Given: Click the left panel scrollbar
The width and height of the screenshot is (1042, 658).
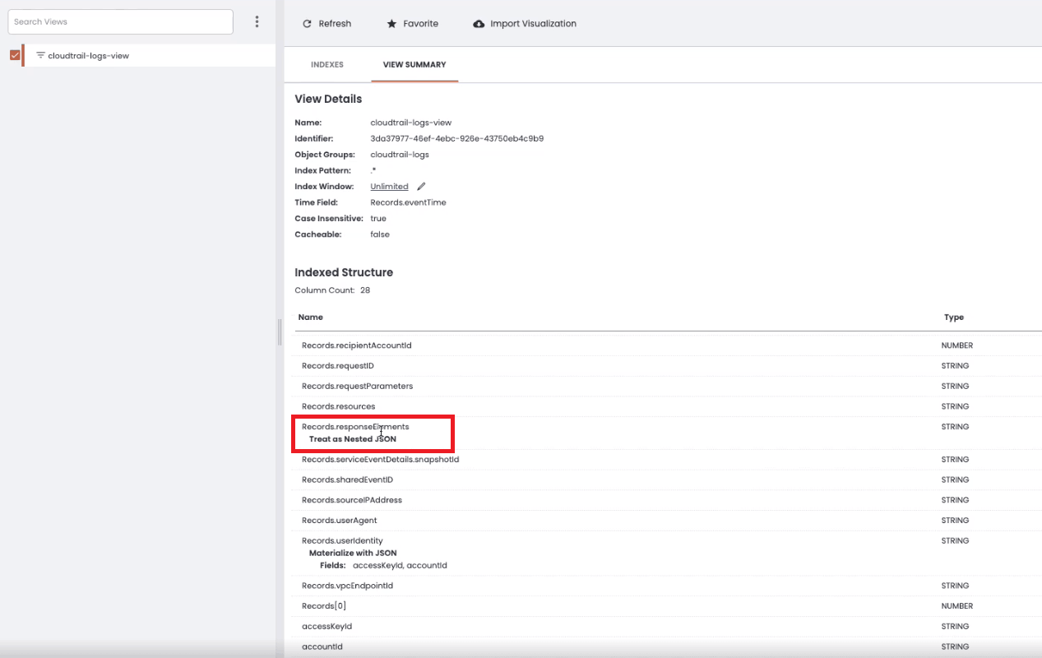Looking at the screenshot, I should tap(279, 332).
